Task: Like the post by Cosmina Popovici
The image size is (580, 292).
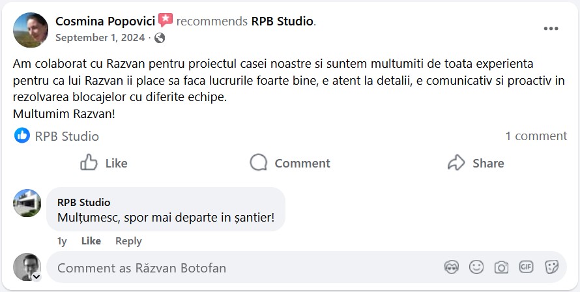Action: point(104,163)
